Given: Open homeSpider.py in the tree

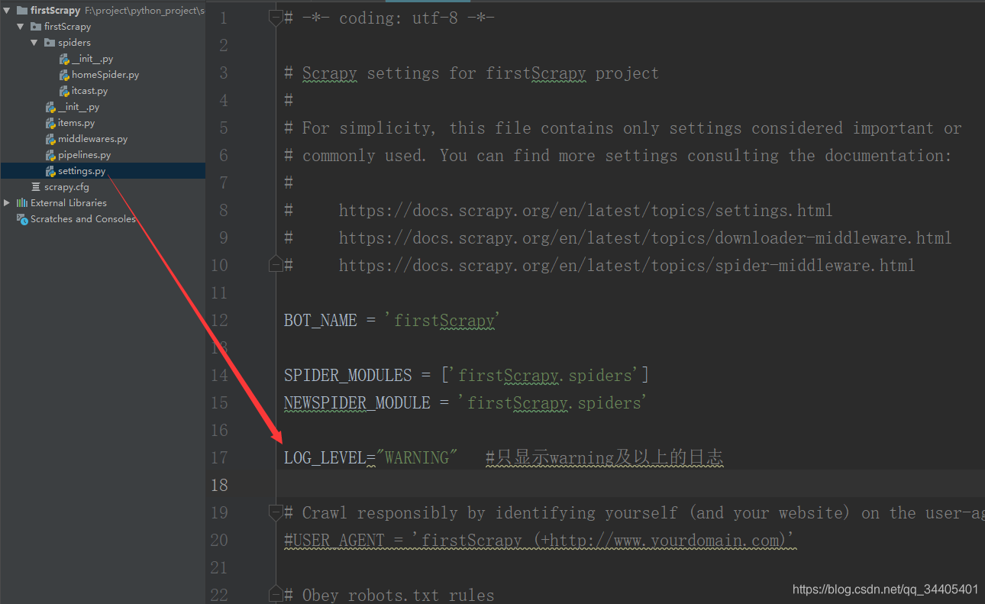Looking at the screenshot, I should [105, 75].
